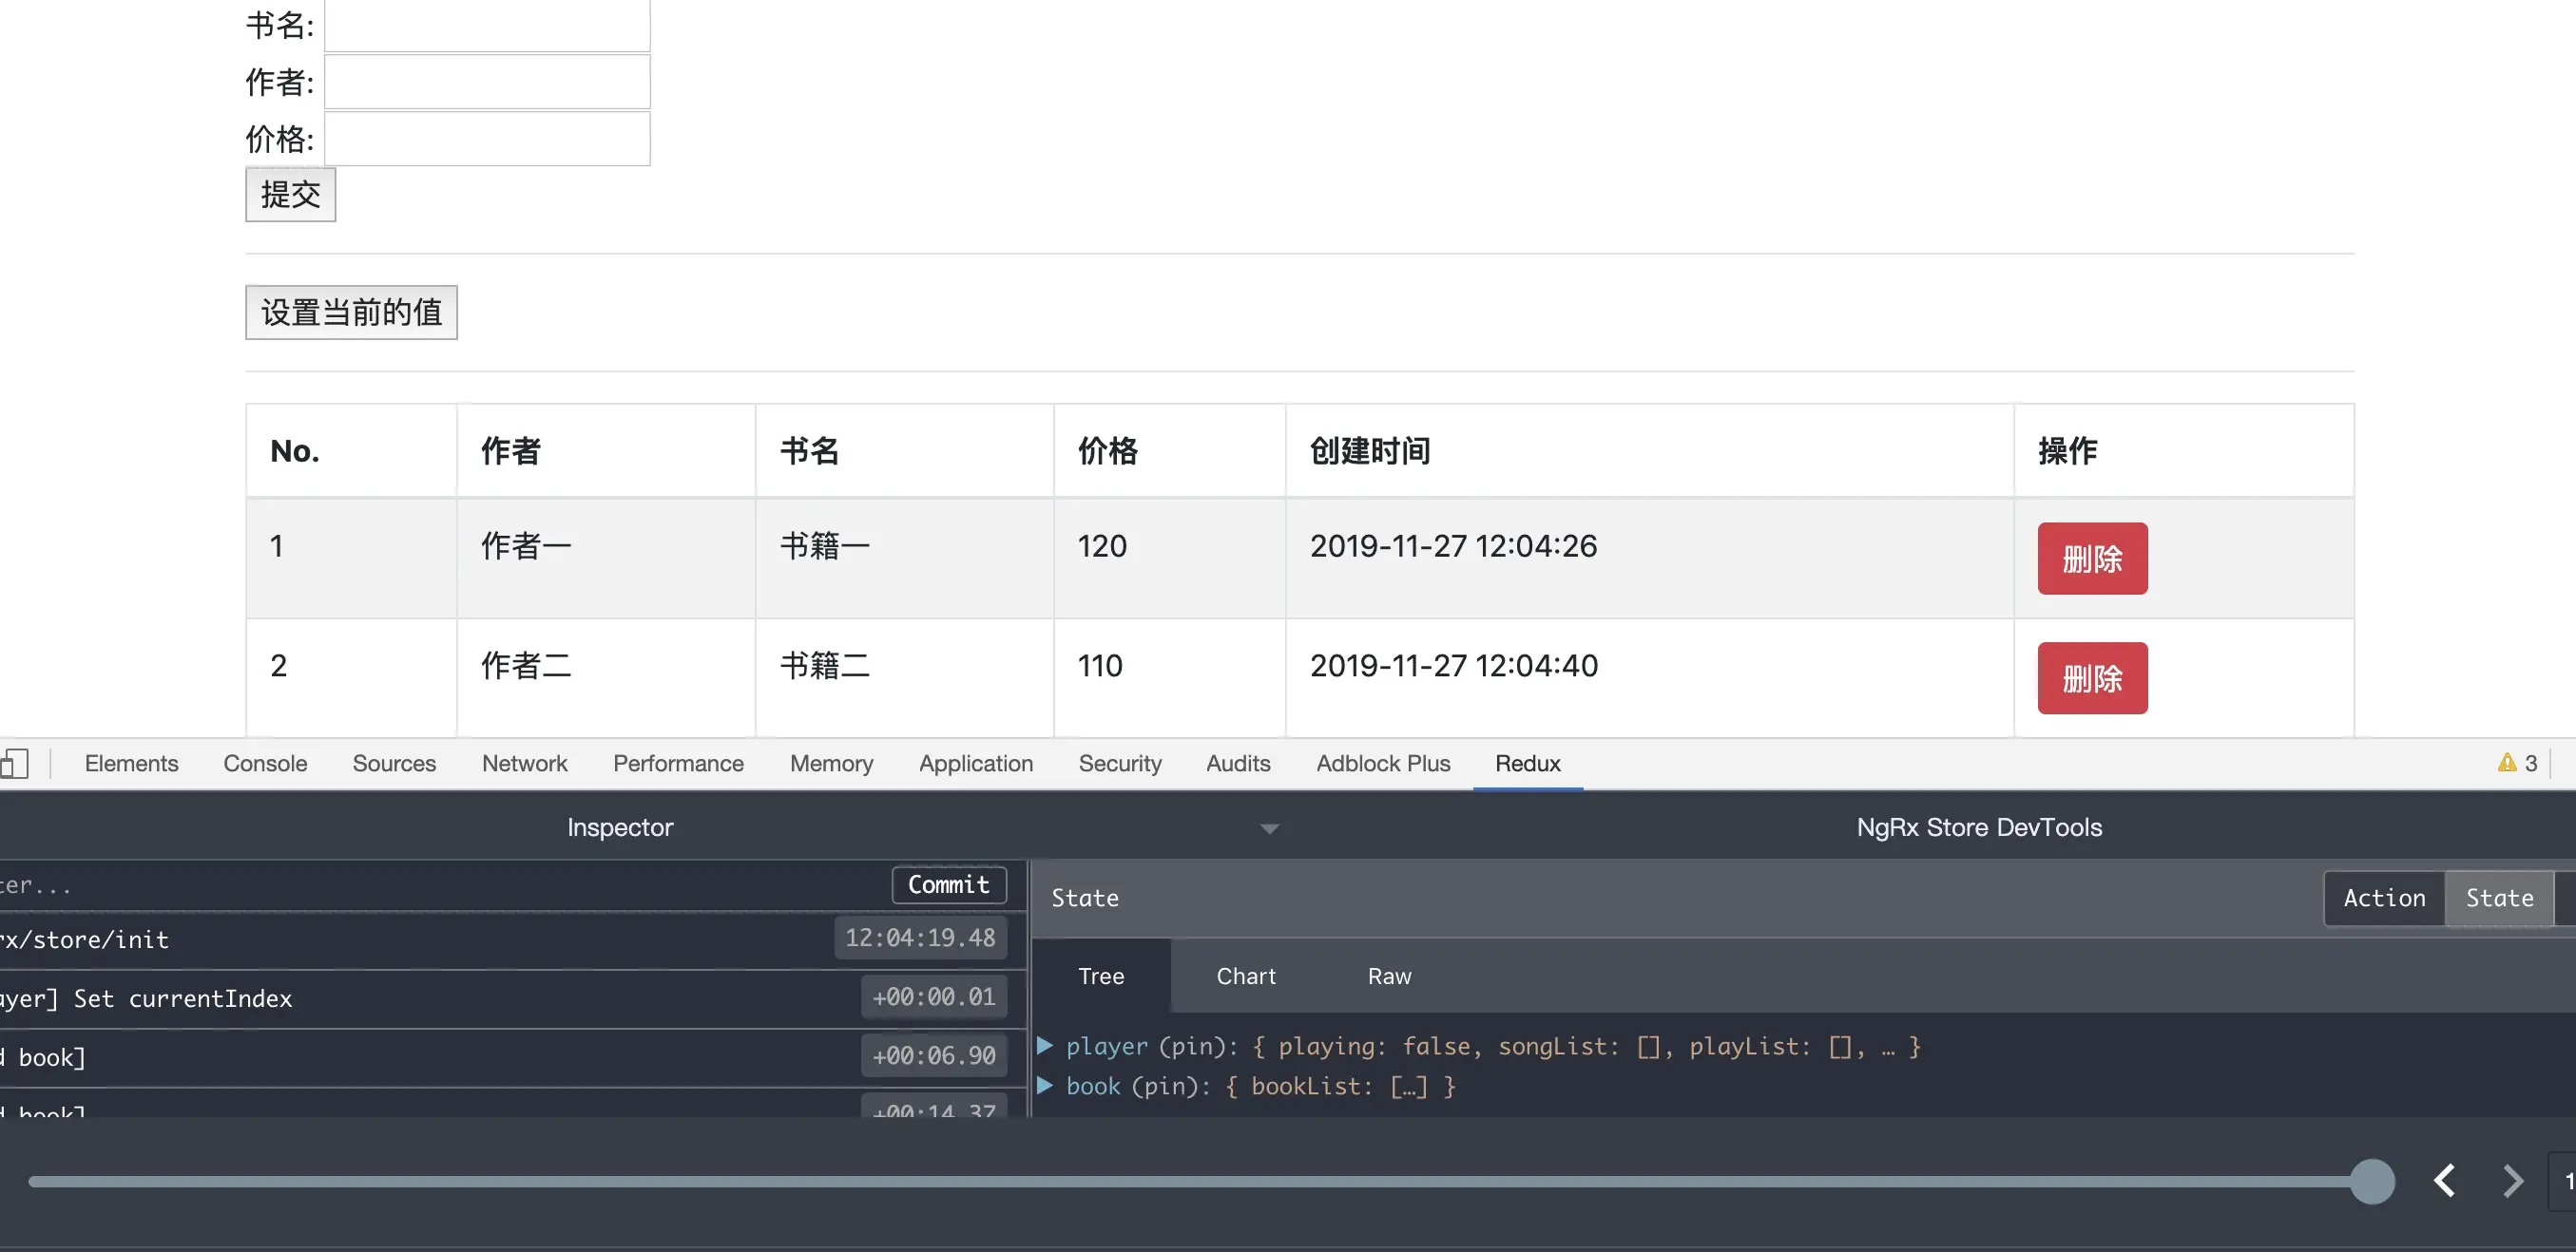Select the Raw view tab
This screenshot has width=2576, height=1252.
pyautogui.click(x=1389, y=976)
